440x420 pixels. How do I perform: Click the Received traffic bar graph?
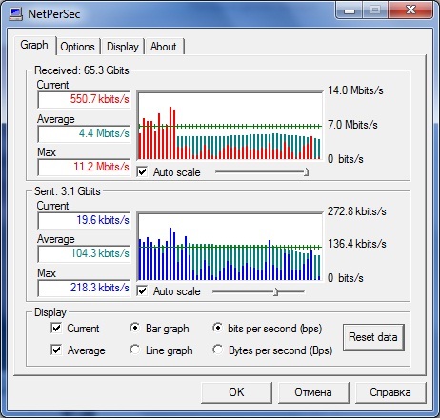(x=230, y=126)
